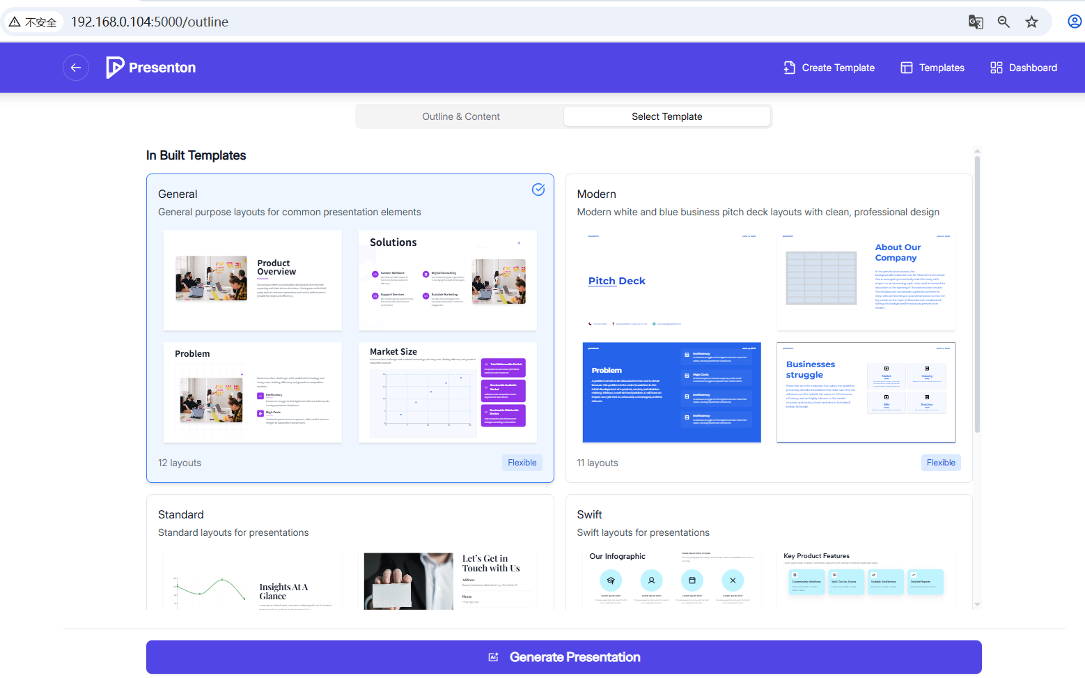Open the Templates page
The height and width of the screenshot is (678, 1085).
click(932, 68)
